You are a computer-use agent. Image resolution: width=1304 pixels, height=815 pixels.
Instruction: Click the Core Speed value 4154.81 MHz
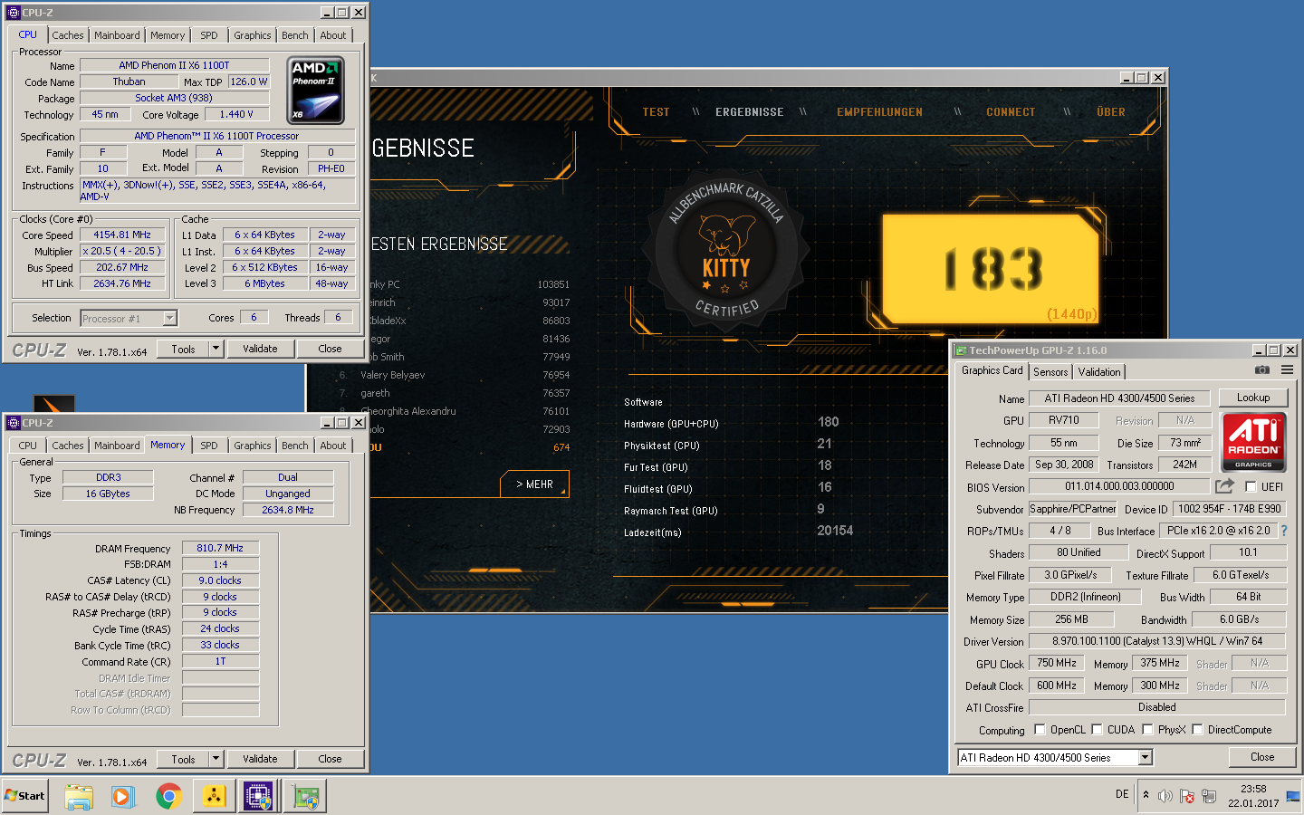pos(122,235)
